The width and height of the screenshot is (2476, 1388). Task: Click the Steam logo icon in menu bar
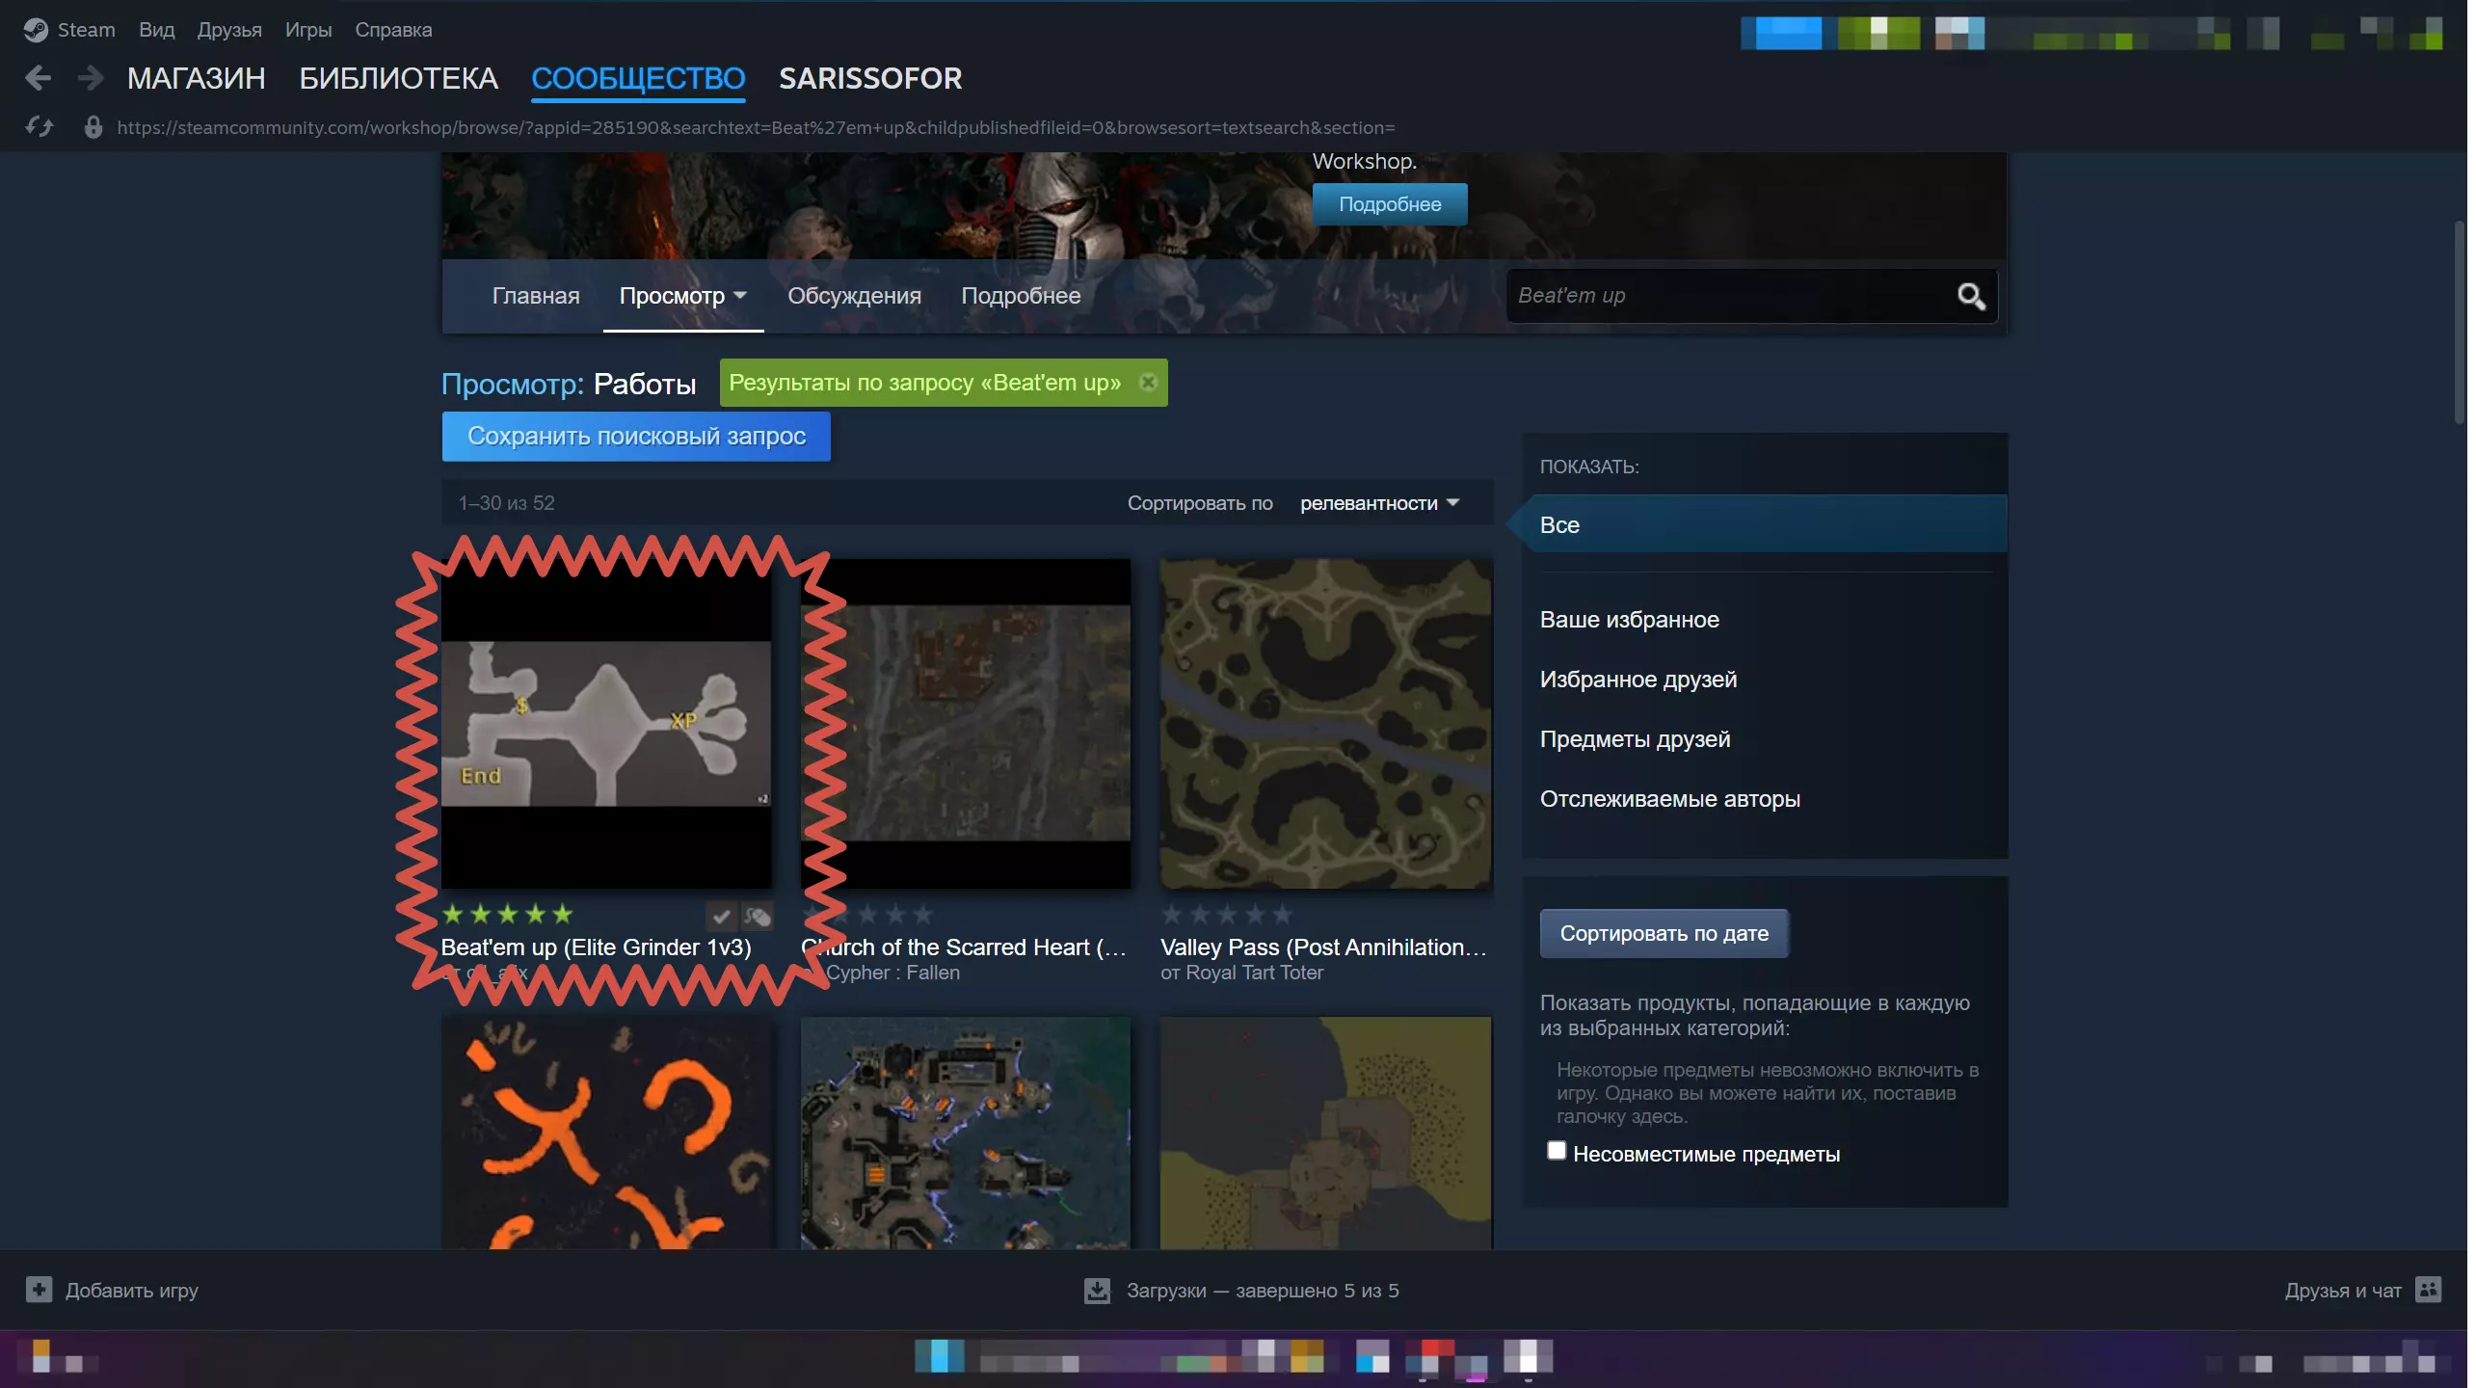(x=36, y=30)
